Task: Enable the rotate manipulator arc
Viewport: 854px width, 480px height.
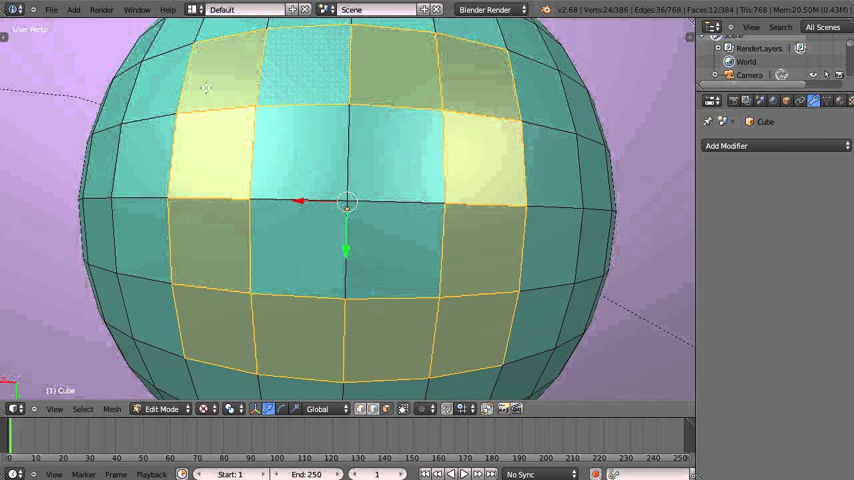Action: (x=282, y=409)
